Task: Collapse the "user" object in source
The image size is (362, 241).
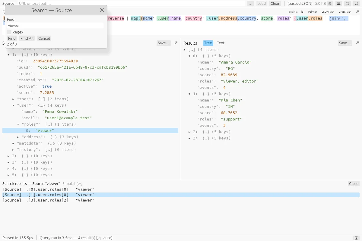Action: pos(13,105)
